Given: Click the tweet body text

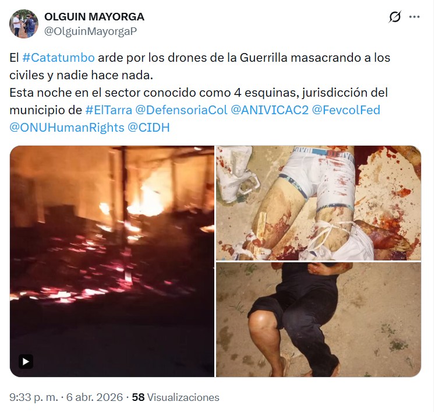Looking at the screenshot, I should 200,93.
